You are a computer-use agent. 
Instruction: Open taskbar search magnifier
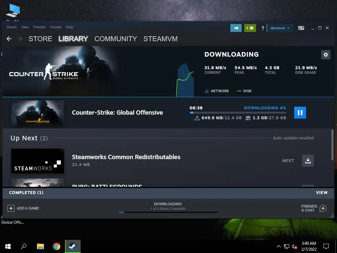coord(24,246)
